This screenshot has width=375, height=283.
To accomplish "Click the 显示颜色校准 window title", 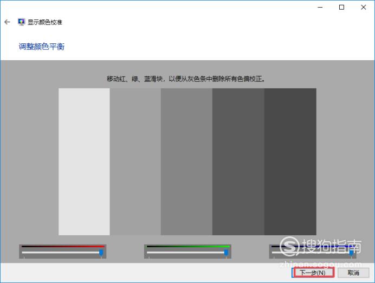I will pos(45,22).
